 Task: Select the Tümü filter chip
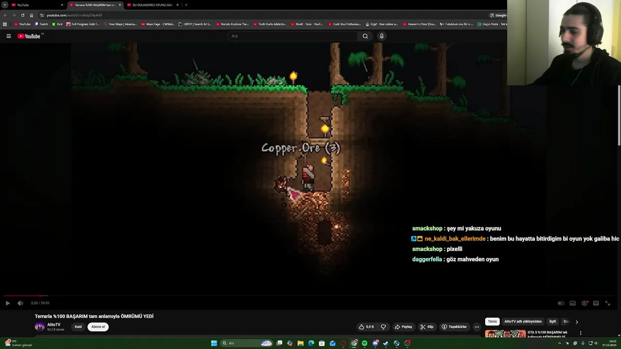pos(492,321)
